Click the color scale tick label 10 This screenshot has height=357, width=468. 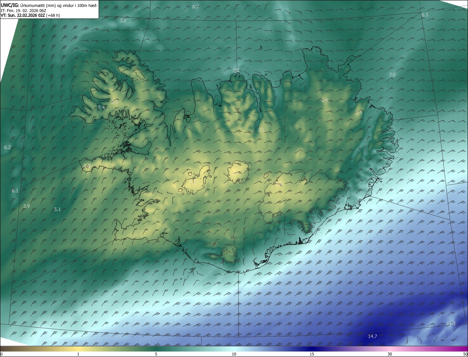[234, 354]
